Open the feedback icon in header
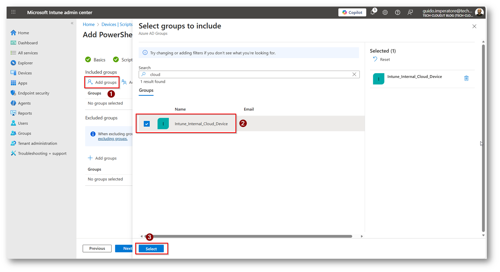 tap(410, 13)
